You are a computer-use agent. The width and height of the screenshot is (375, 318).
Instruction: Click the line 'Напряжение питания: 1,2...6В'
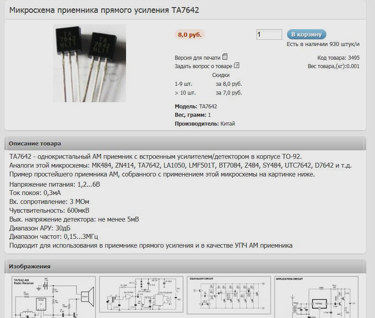54,184
